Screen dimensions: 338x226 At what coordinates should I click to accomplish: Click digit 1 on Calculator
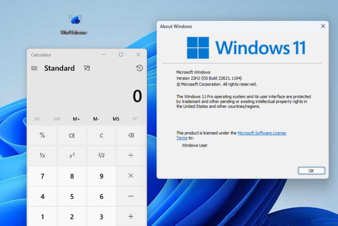pos(43,216)
